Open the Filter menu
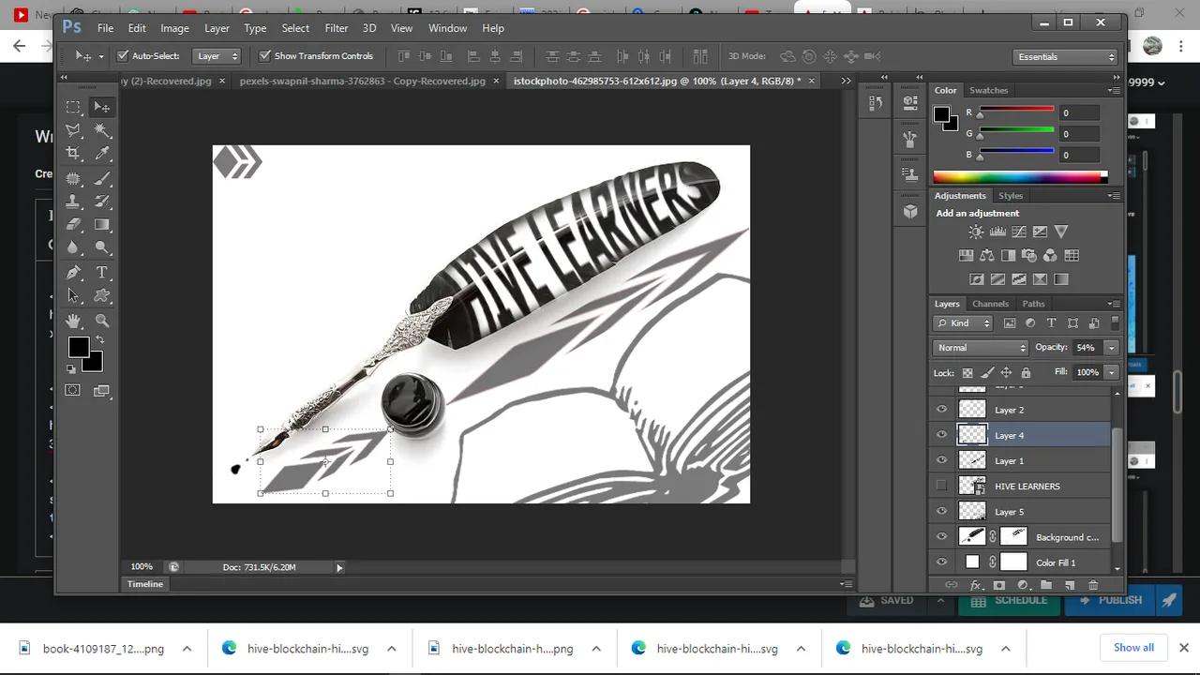 pos(336,28)
